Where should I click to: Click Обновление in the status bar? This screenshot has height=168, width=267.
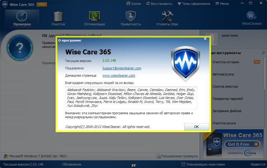click(72, 164)
